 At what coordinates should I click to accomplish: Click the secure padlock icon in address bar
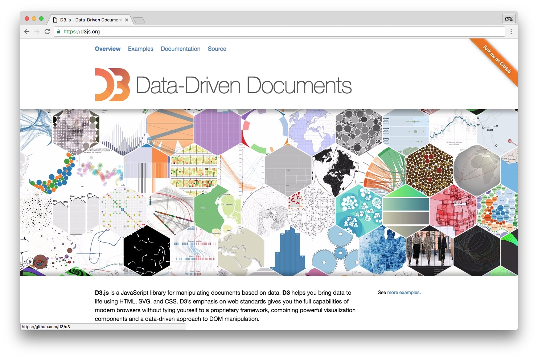(59, 32)
